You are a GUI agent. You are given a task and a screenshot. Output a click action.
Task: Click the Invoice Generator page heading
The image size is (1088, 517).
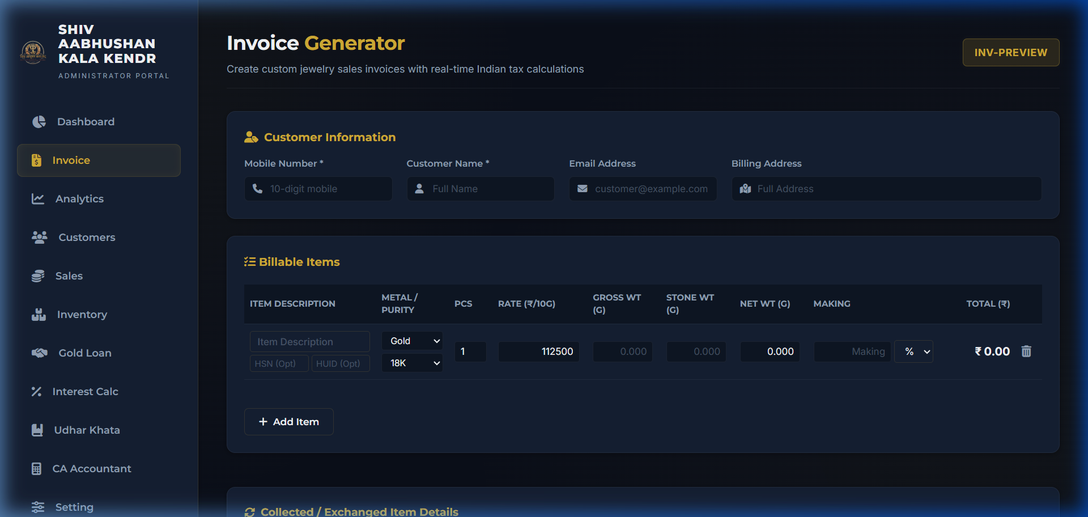coord(316,43)
